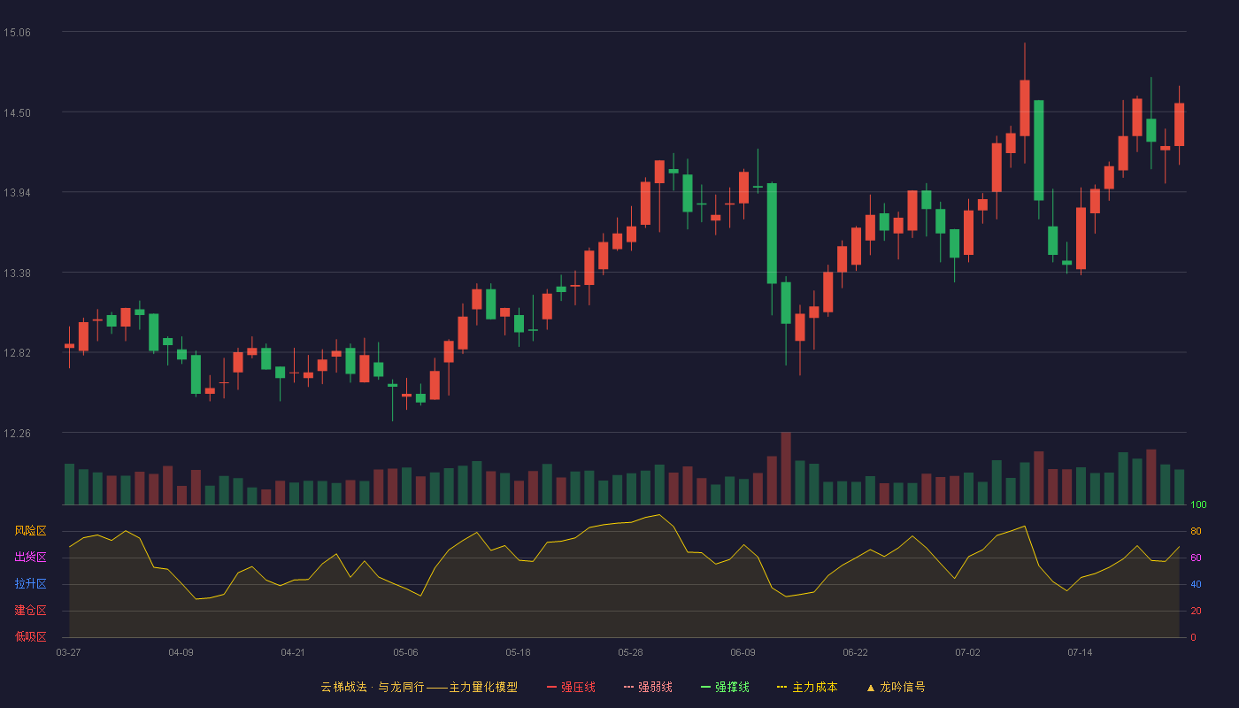1239x708 pixels.
Task: Click the pink dotted icon beside 强弱线
Action: pyautogui.click(x=629, y=687)
